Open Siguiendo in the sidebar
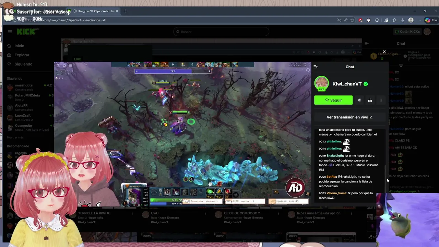The height and width of the screenshot is (247, 439). click(23, 64)
